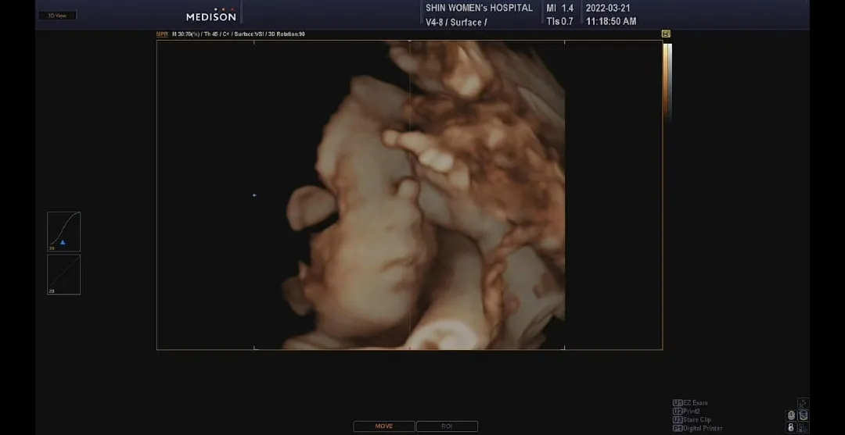This screenshot has height=435, width=845.
Task: Click the V4-8 / Surface probe text
Action: 456,22
